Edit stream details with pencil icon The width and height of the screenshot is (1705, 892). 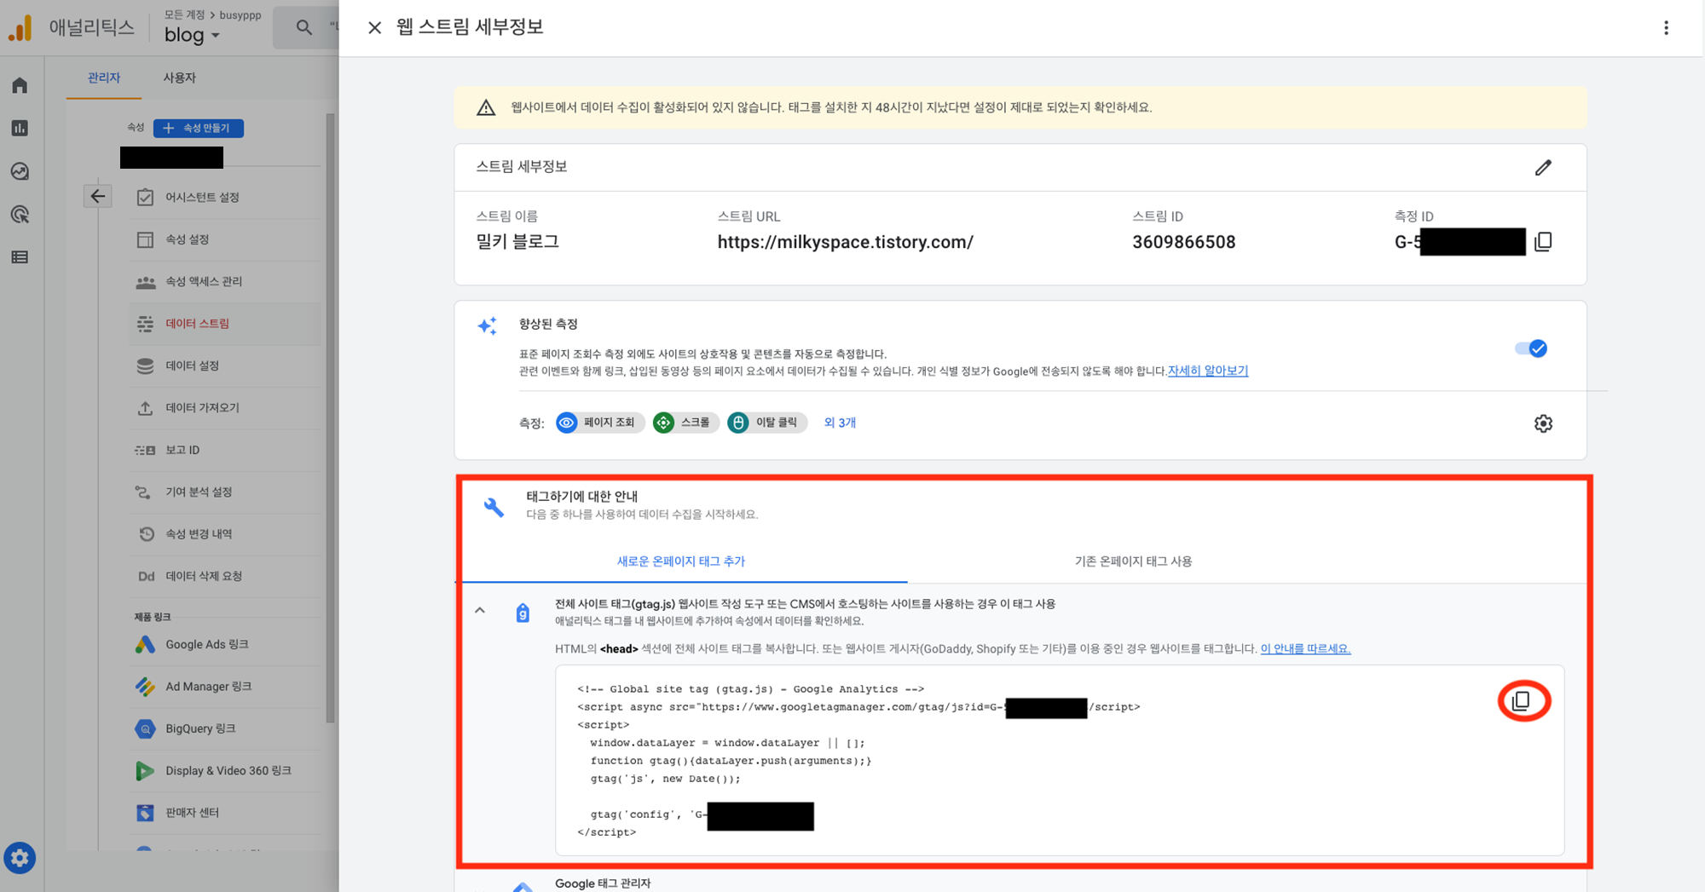pyautogui.click(x=1543, y=167)
